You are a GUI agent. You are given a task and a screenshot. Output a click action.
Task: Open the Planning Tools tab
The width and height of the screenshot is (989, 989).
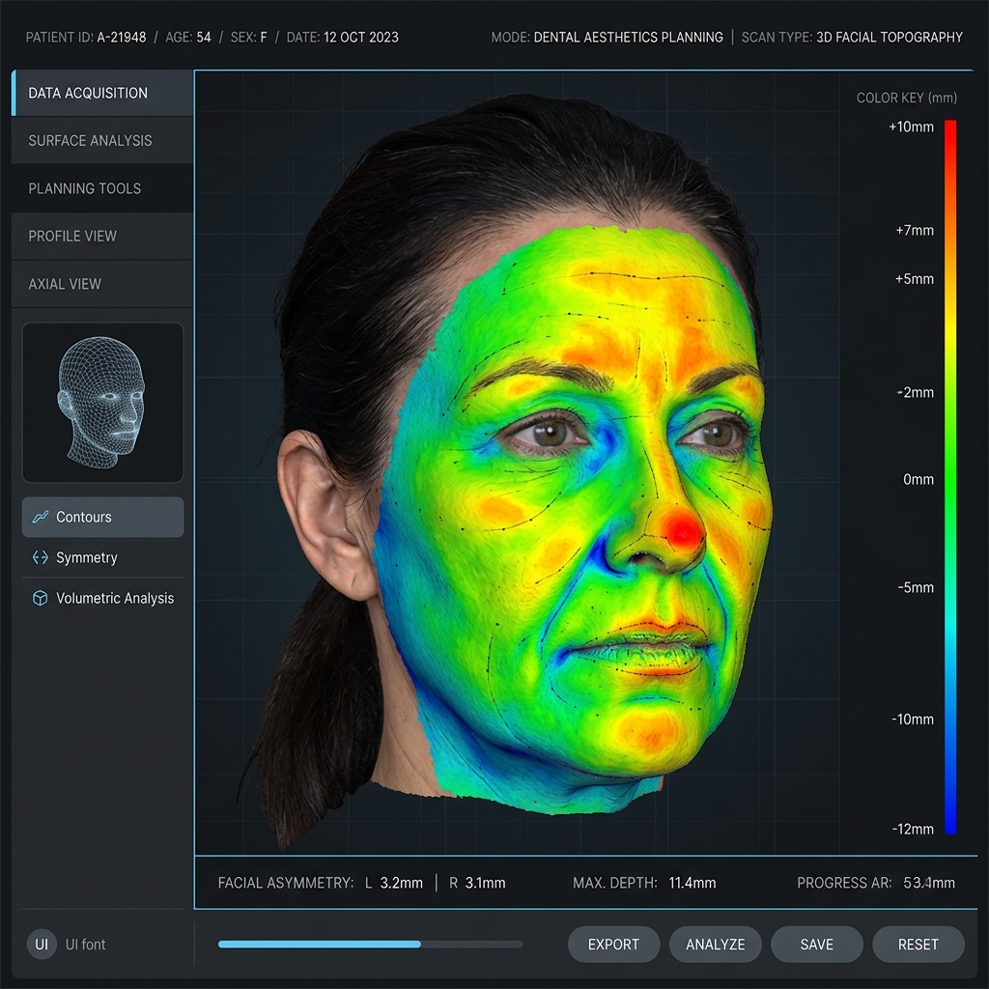pos(102,188)
